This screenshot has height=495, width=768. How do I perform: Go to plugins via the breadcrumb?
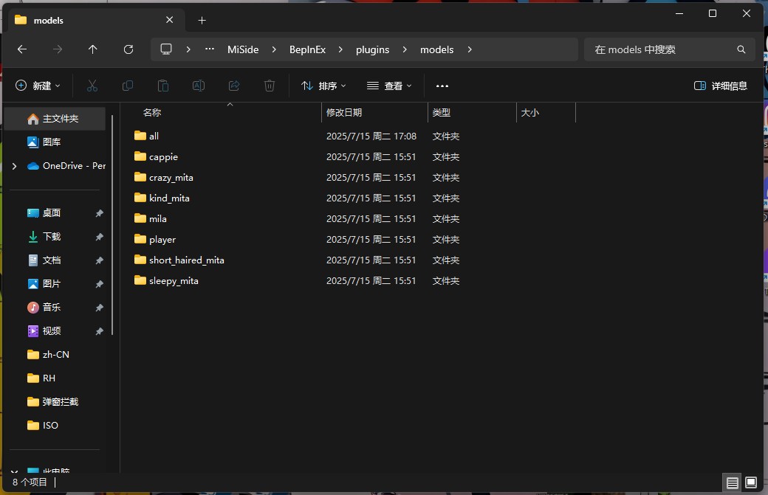372,49
